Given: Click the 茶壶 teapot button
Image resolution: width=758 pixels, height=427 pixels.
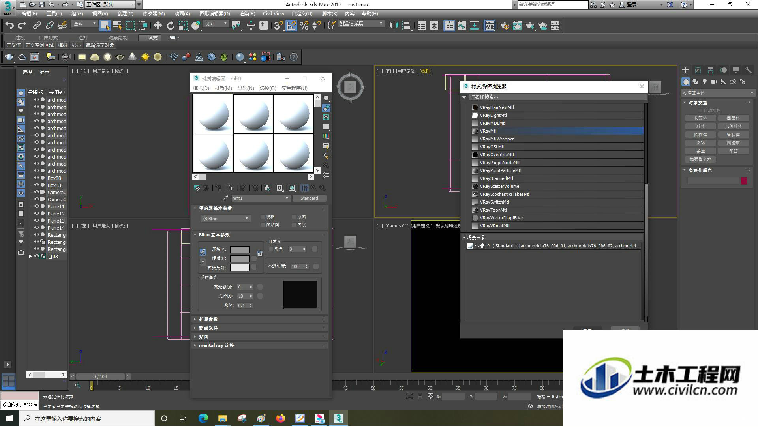Looking at the screenshot, I should click(x=700, y=151).
